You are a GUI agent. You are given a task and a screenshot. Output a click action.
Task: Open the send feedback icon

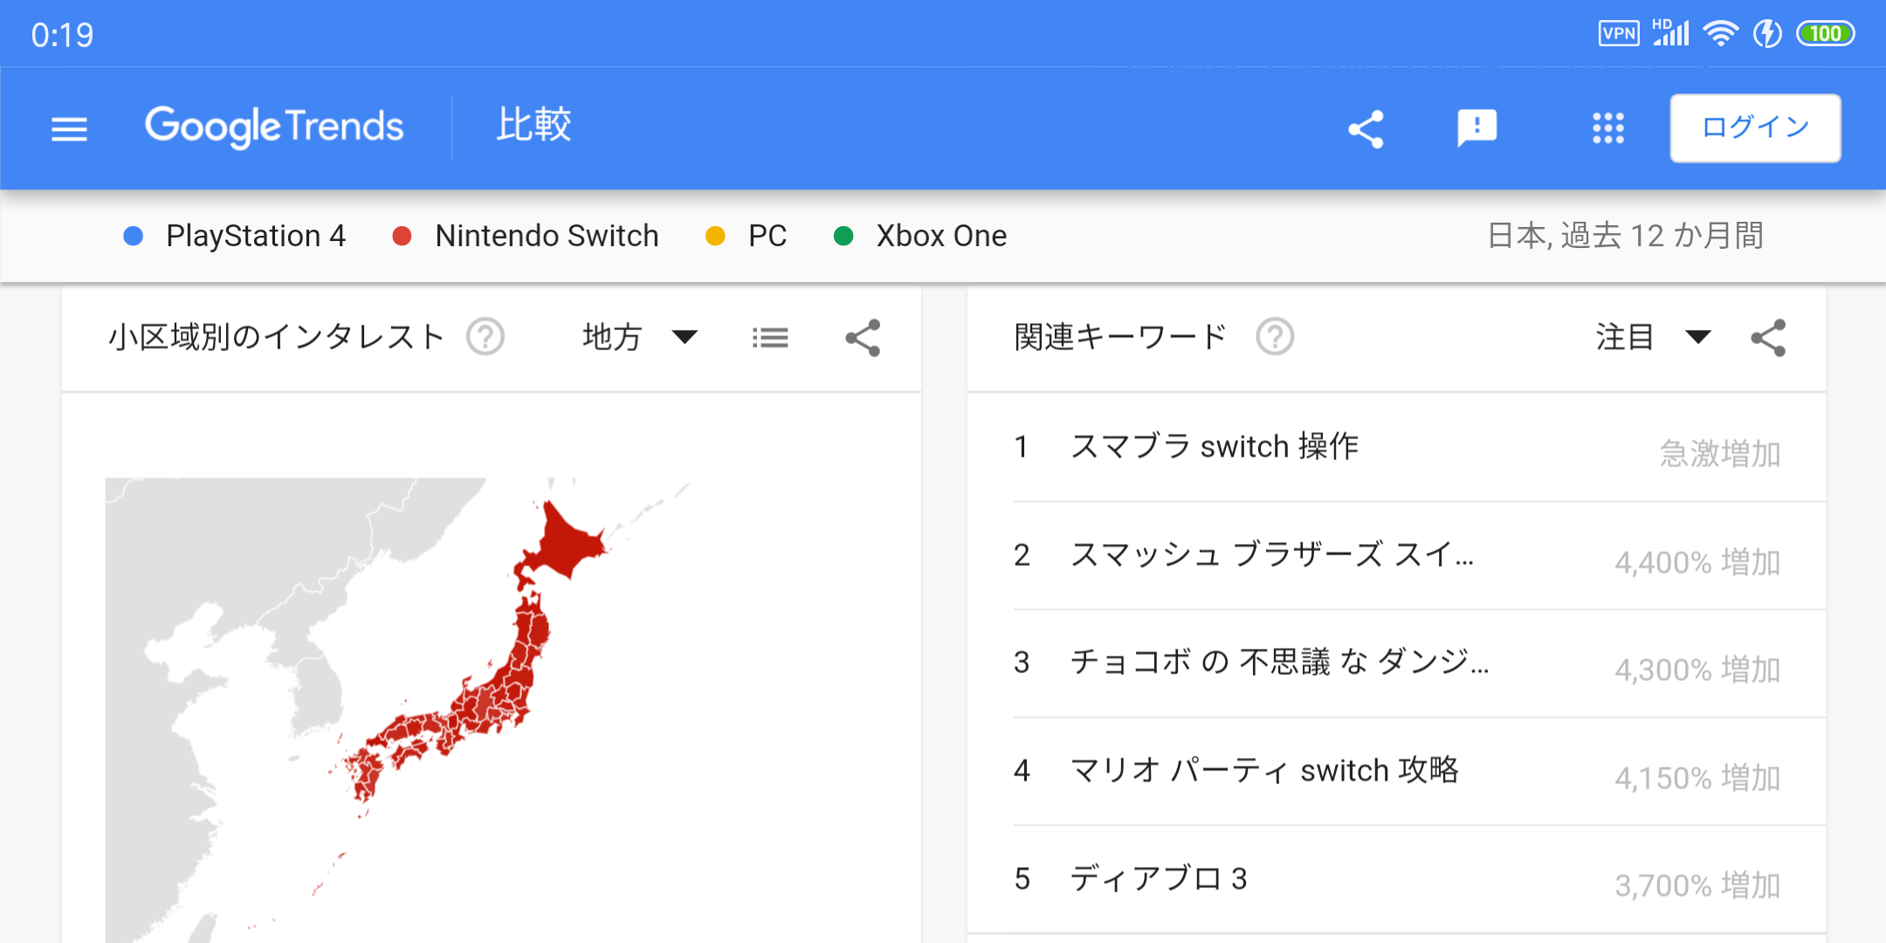(x=1476, y=128)
